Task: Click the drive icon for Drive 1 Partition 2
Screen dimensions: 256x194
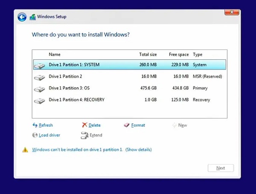Action: [x=39, y=78]
